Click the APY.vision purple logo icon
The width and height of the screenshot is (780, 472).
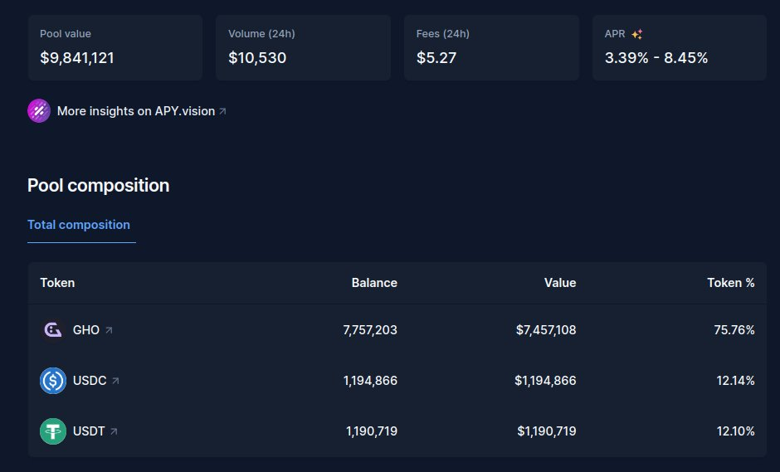(39, 110)
